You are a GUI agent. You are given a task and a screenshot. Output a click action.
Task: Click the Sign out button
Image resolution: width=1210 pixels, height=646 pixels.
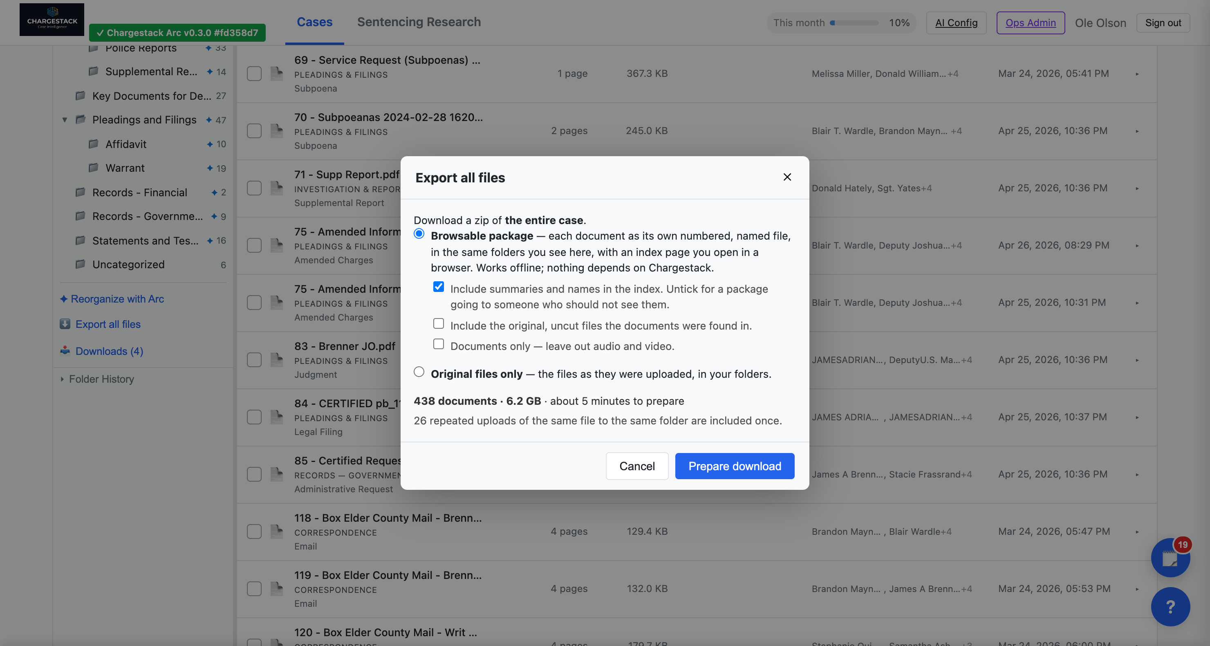(1163, 22)
